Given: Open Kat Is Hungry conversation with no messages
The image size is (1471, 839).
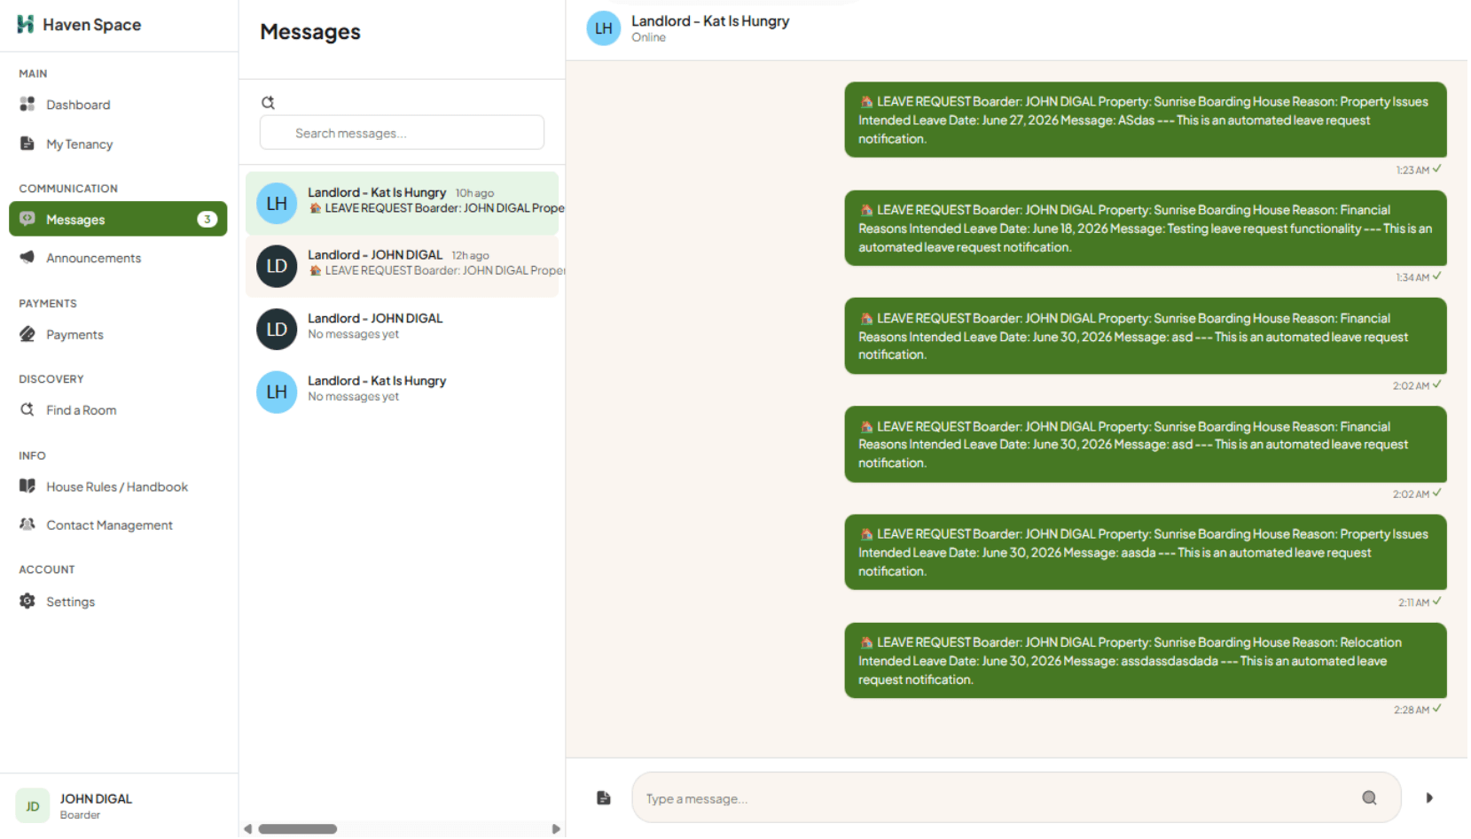Looking at the screenshot, I should tap(403, 392).
